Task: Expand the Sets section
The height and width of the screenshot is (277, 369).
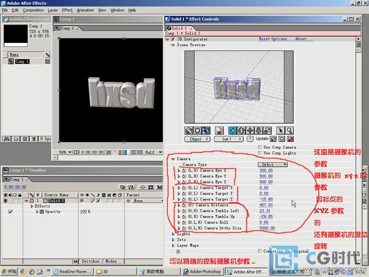Action: pos(173,239)
